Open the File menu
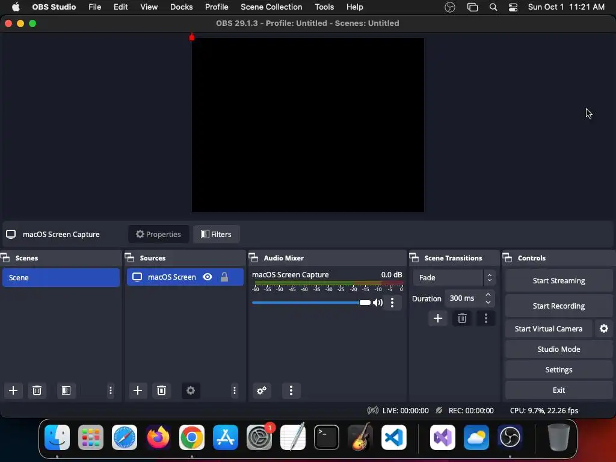The image size is (616, 462). [x=94, y=7]
